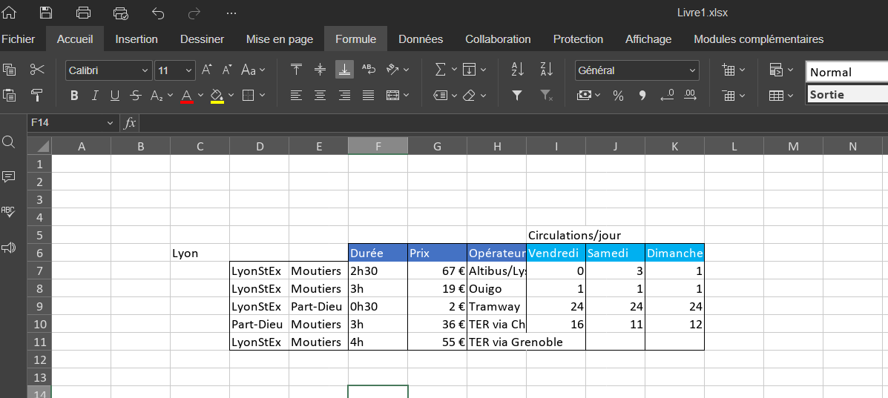This screenshot has width=888, height=398.
Task: Open the Formule tab
Action: click(355, 39)
